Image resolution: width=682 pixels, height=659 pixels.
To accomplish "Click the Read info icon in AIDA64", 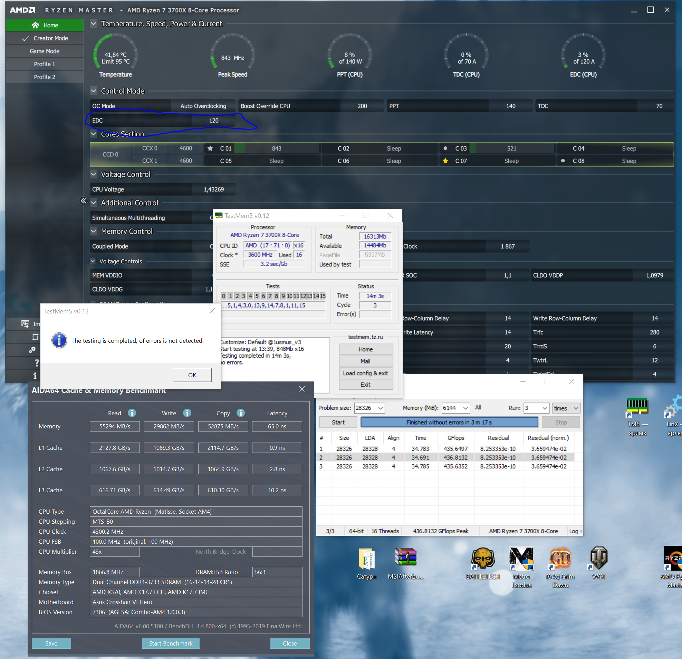I will click(132, 413).
